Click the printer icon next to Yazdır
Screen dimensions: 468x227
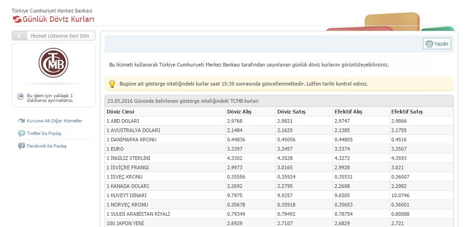tap(428, 44)
